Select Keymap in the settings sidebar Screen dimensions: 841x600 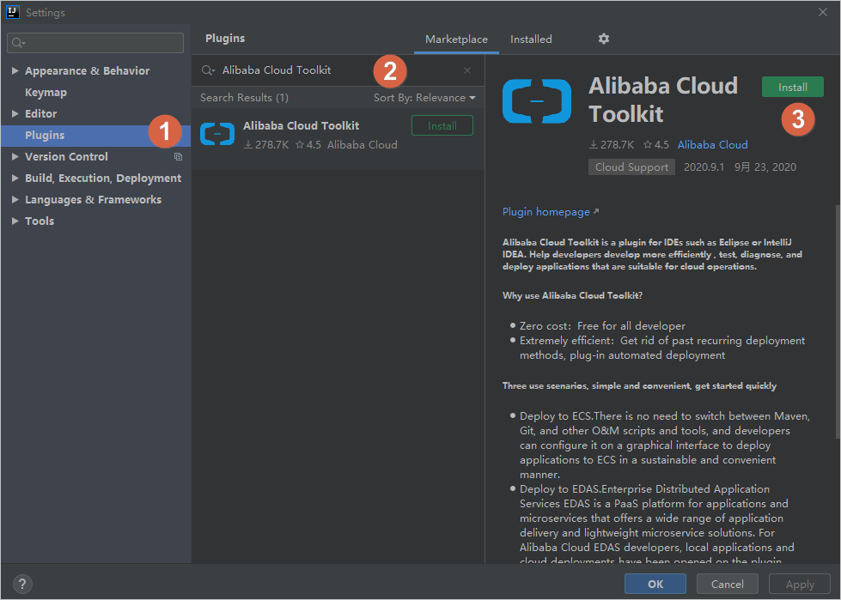[x=45, y=92]
